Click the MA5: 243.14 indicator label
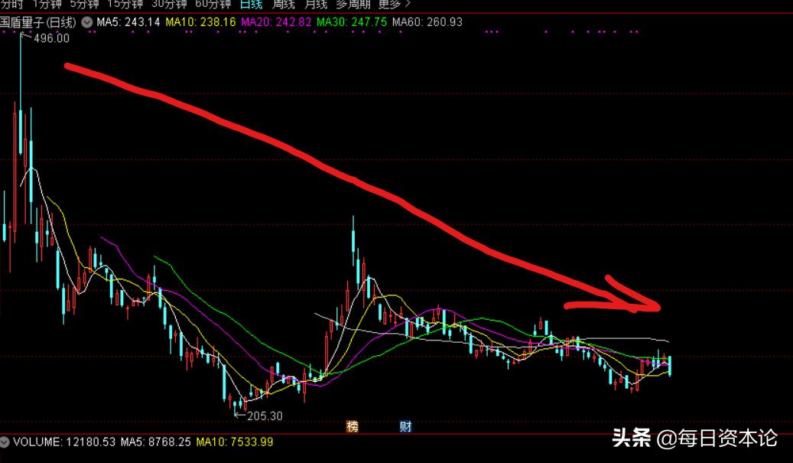This screenshot has height=463, width=793. 128,22
